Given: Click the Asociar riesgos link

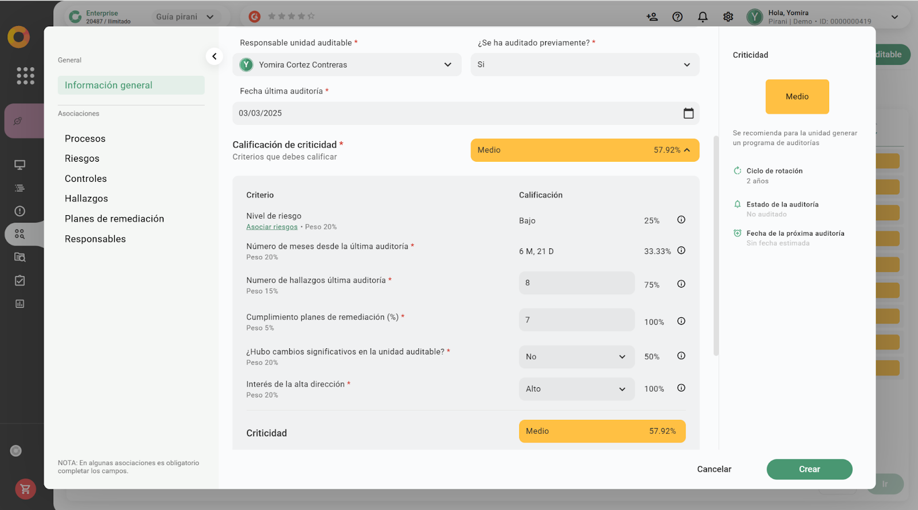Looking at the screenshot, I should [272, 227].
